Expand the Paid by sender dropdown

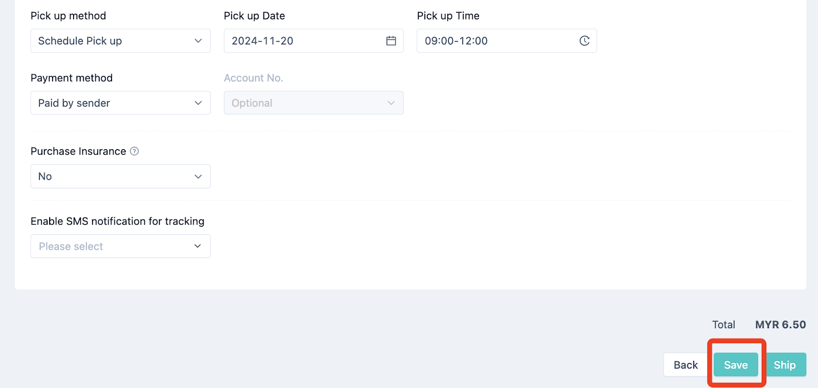pos(121,103)
